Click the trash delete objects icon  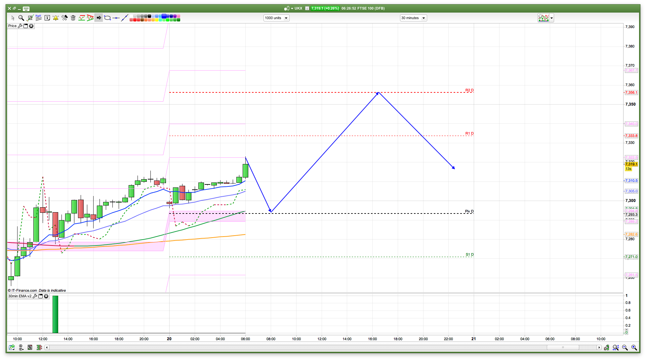(x=73, y=18)
